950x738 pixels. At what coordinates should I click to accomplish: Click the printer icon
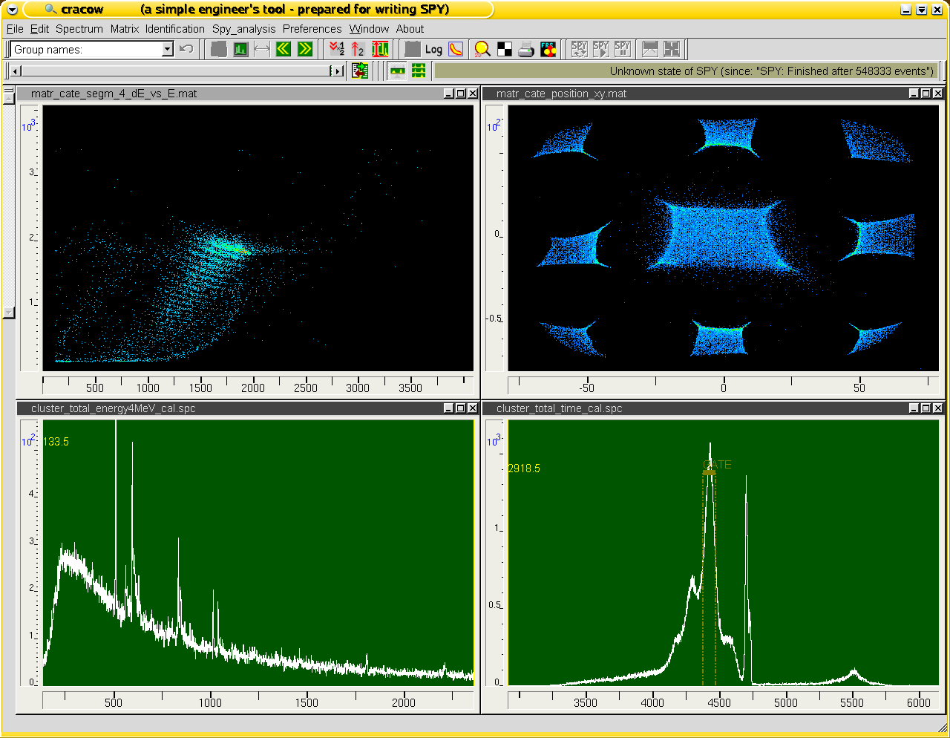526,50
